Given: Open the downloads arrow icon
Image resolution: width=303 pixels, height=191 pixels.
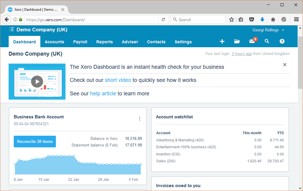Looking at the screenshot, I should (x=262, y=19).
